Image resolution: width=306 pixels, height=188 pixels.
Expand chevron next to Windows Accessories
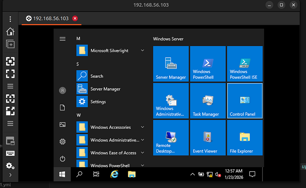click(143, 127)
